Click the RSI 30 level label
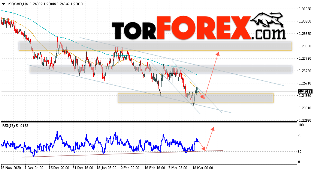 (300, 152)
